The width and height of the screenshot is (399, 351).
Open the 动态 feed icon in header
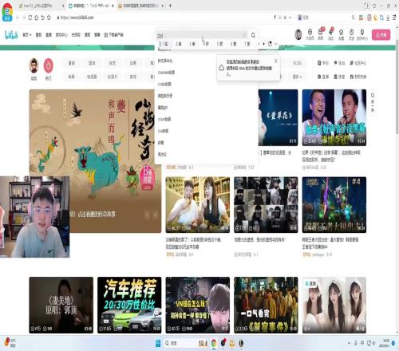pos(330,34)
